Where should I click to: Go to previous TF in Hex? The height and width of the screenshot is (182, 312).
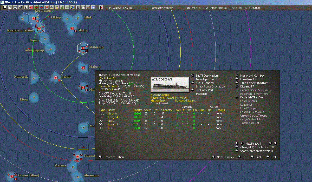(213, 157)
